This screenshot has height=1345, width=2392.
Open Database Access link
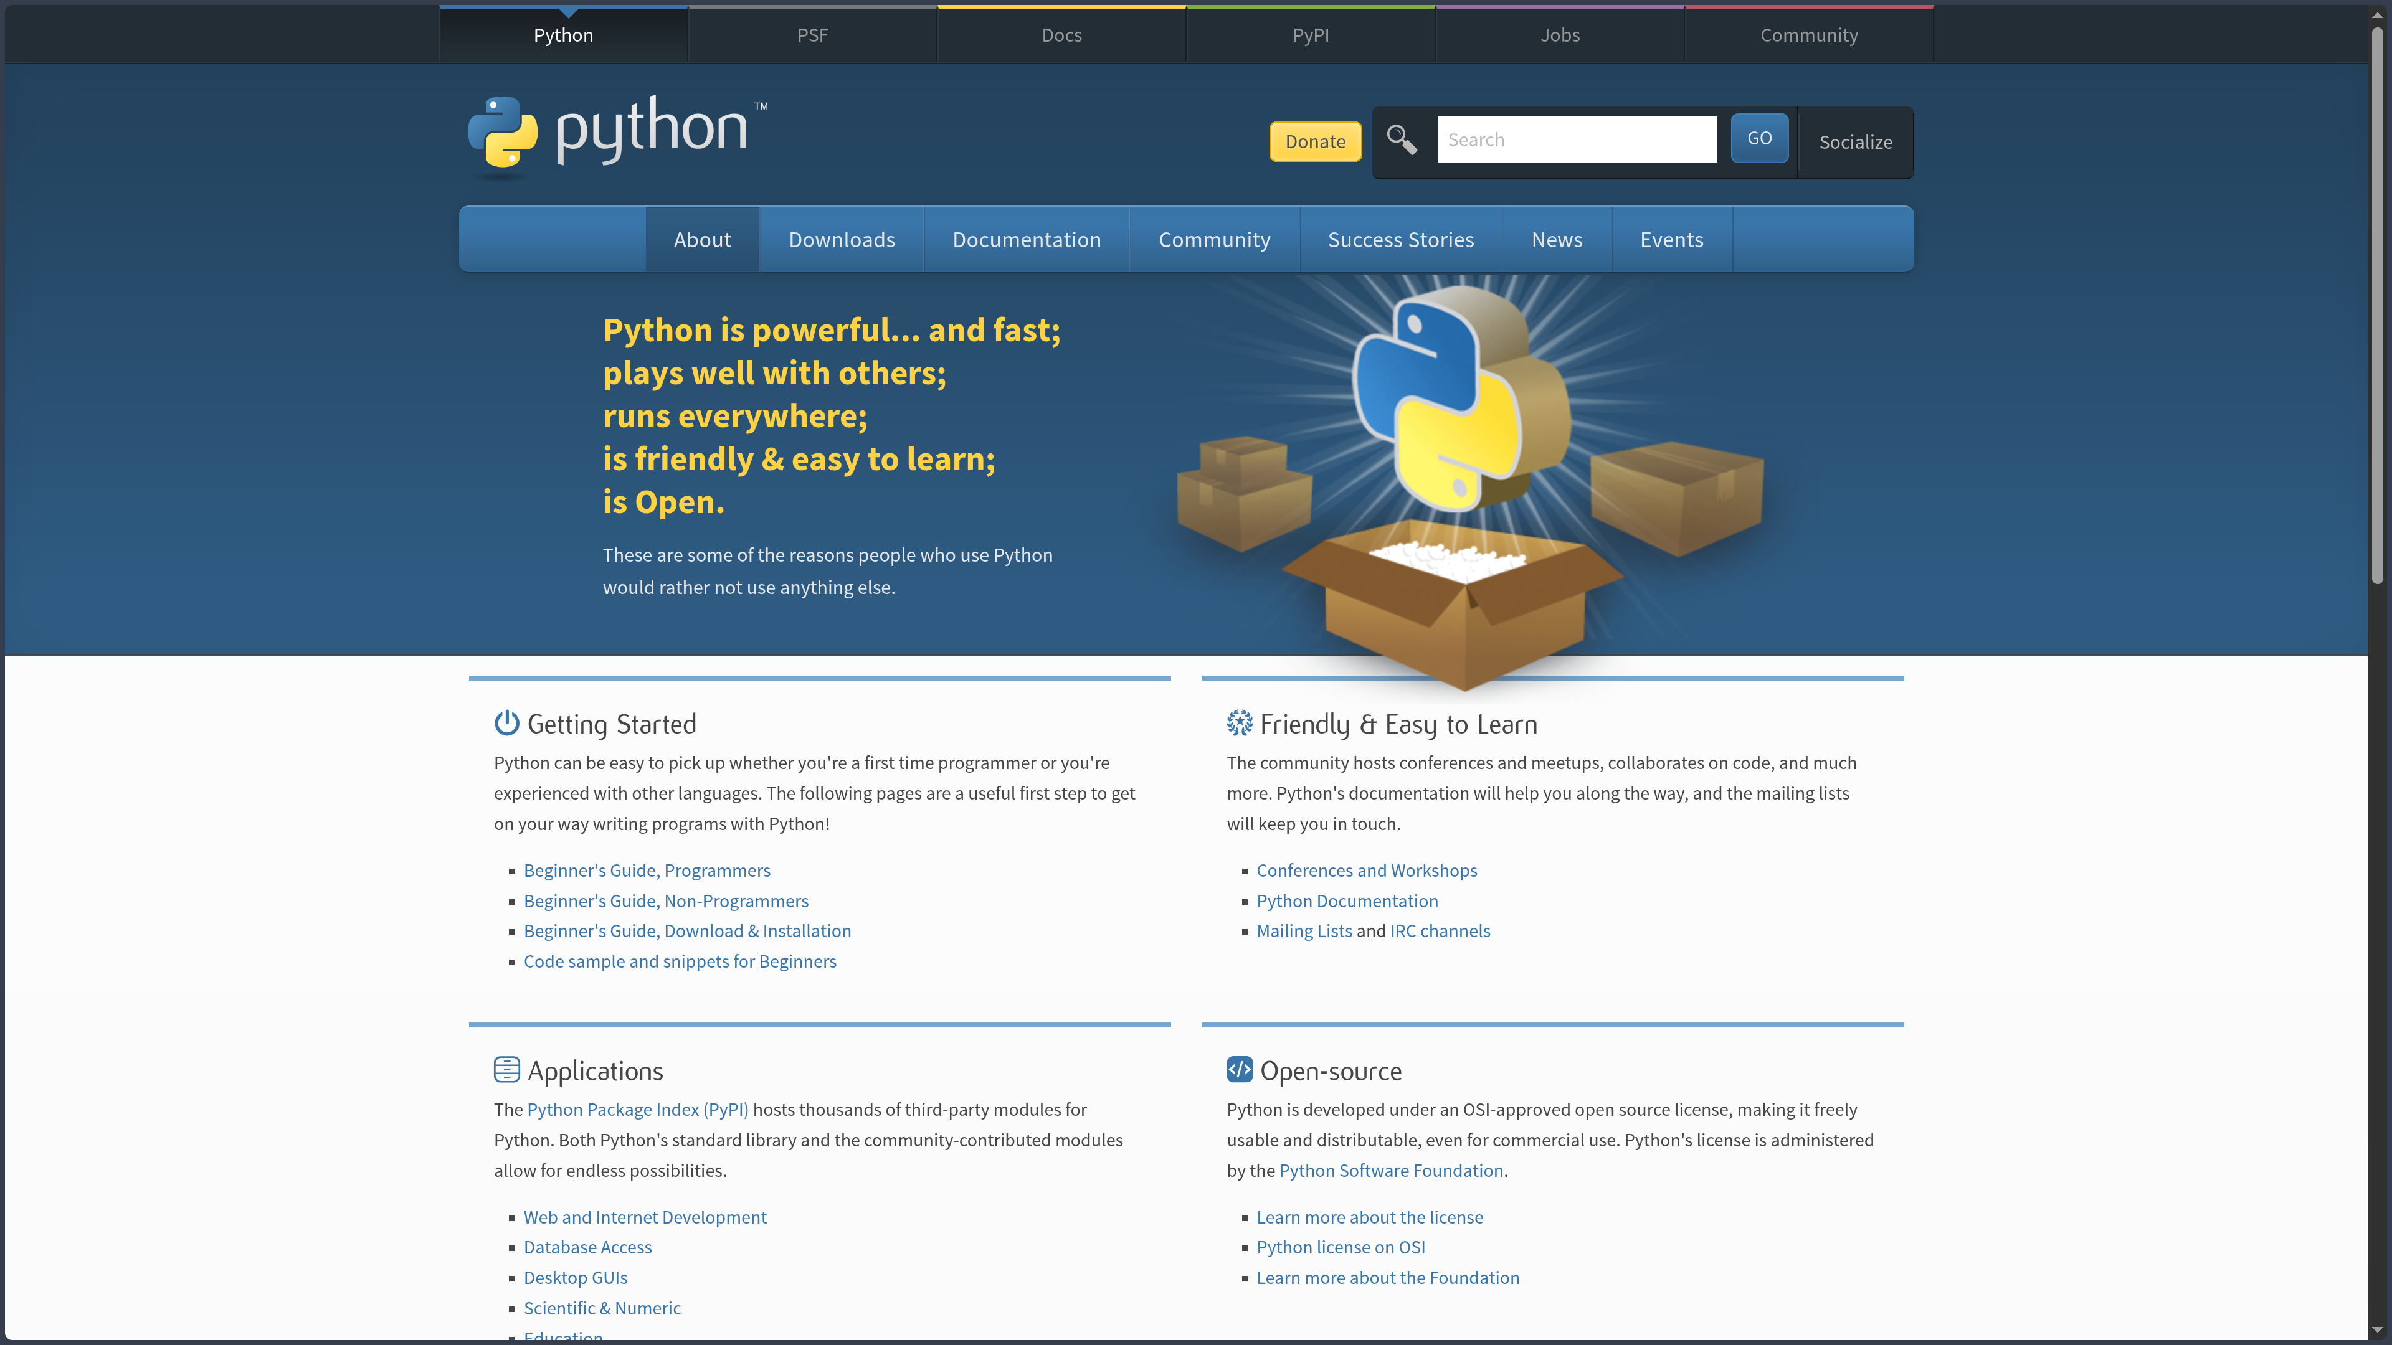(587, 1247)
